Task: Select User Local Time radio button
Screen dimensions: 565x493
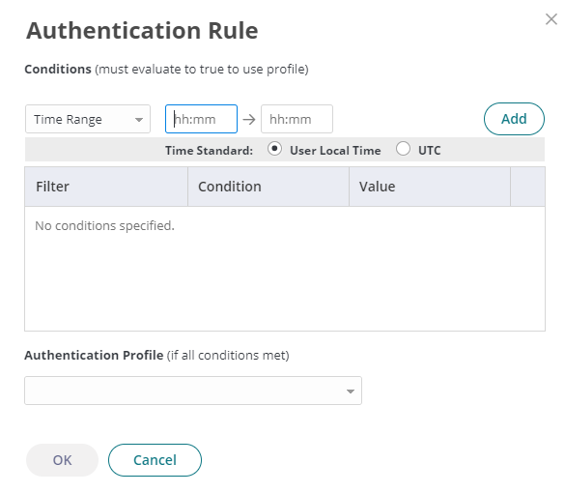Action: [274, 149]
